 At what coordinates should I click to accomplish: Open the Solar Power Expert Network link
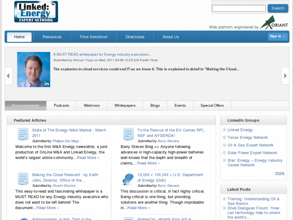click(x=252, y=153)
